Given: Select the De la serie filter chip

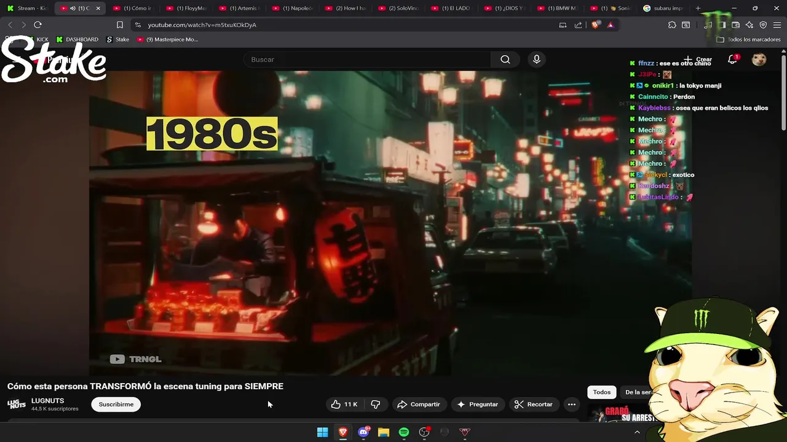Looking at the screenshot, I should pyautogui.click(x=638, y=392).
